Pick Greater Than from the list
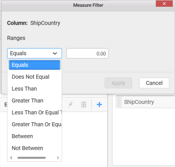Screen dimensions: 175x167 point(34,101)
